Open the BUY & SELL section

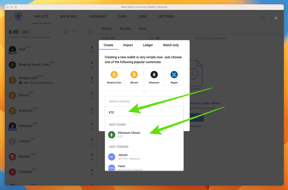click(69, 17)
